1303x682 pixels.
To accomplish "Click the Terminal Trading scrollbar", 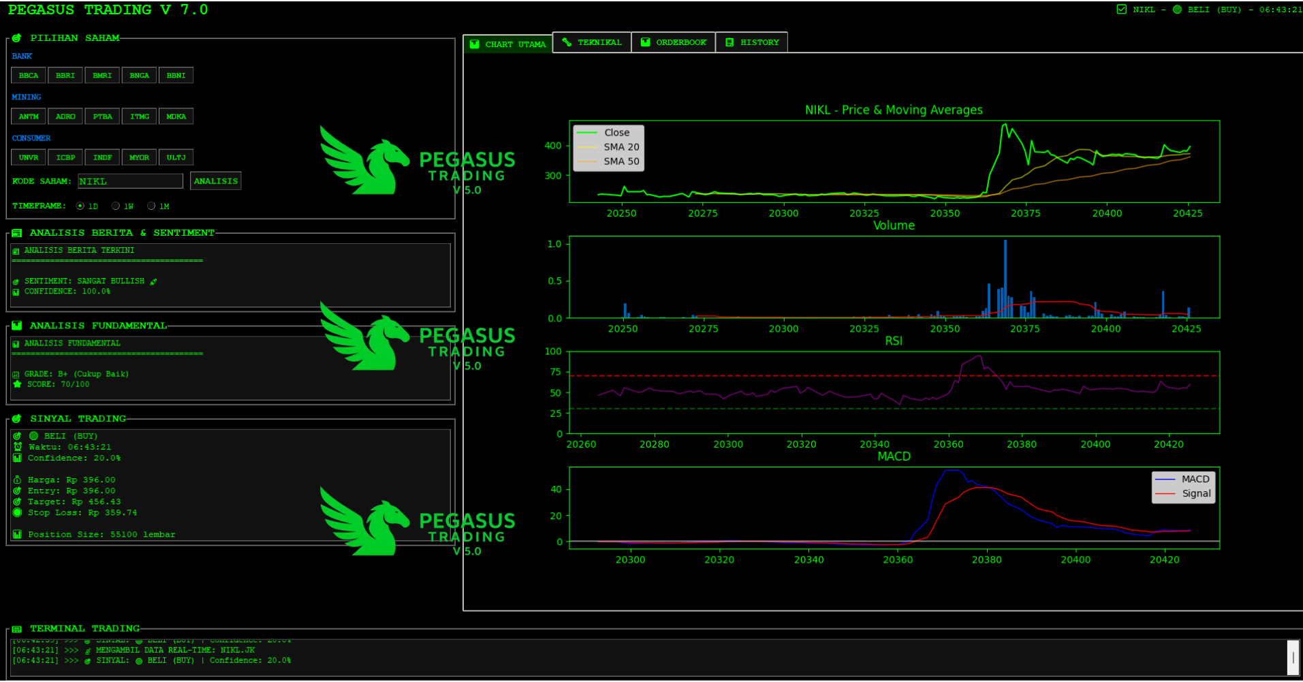I will [1292, 657].
